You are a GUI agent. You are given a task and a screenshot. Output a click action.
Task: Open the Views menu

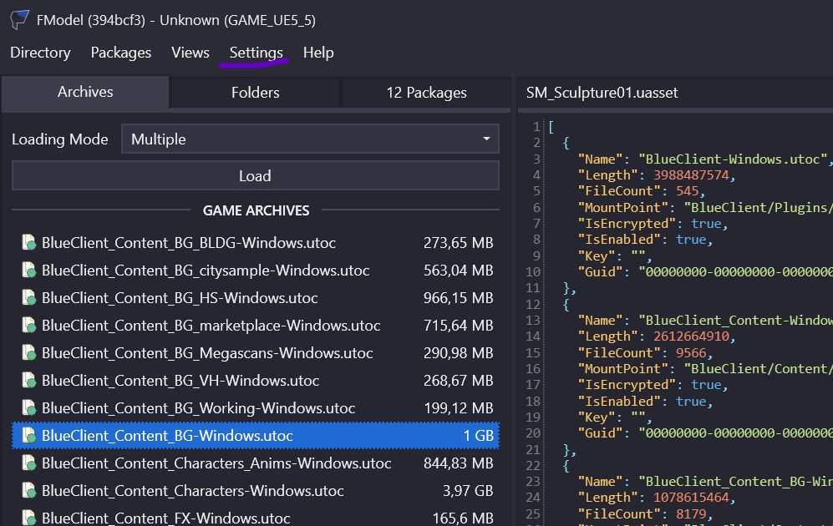coord(190,53)
